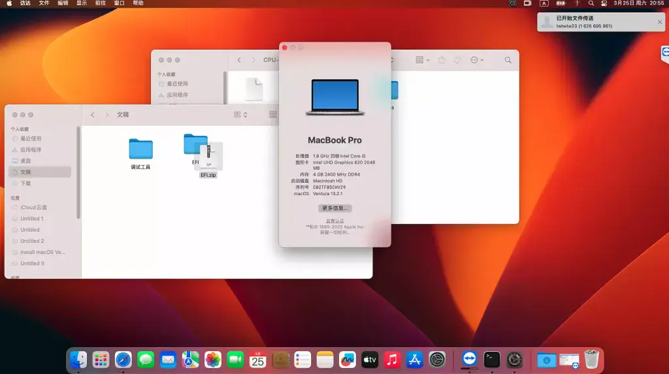Open the Apple menu
This screenshot has width=669, height=374.
coord(9,3)
